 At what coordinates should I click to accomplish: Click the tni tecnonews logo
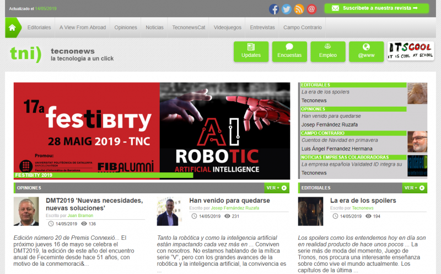(x=26, y=54)
